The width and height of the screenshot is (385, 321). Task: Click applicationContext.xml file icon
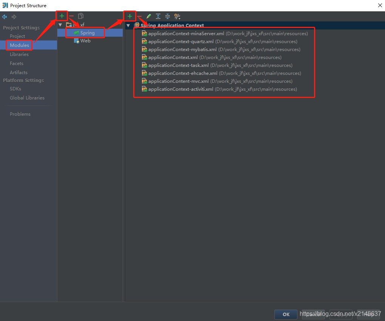pos(144,57)
